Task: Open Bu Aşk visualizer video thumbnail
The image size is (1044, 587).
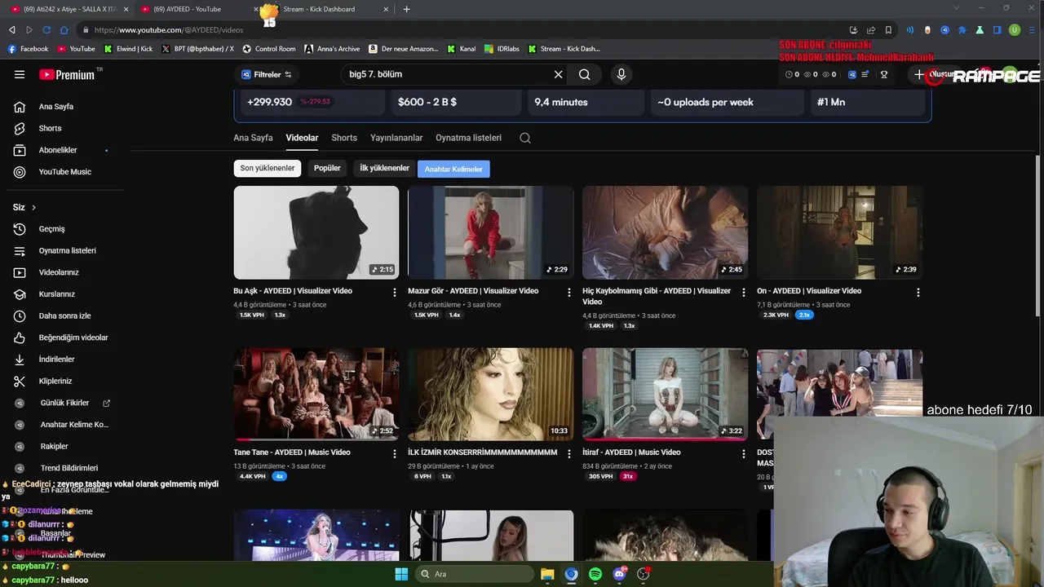Action: [x=316, y=232]
